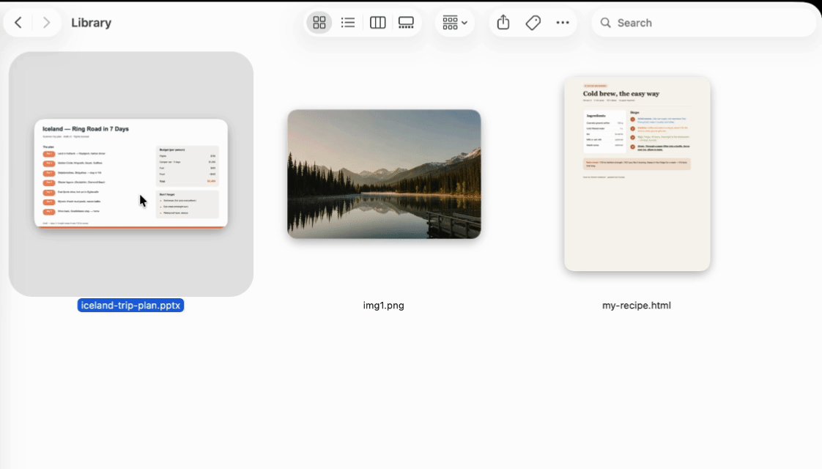Switch to gallery view
The width and height of the screenshot is (822, 469).
click(407, 23)
